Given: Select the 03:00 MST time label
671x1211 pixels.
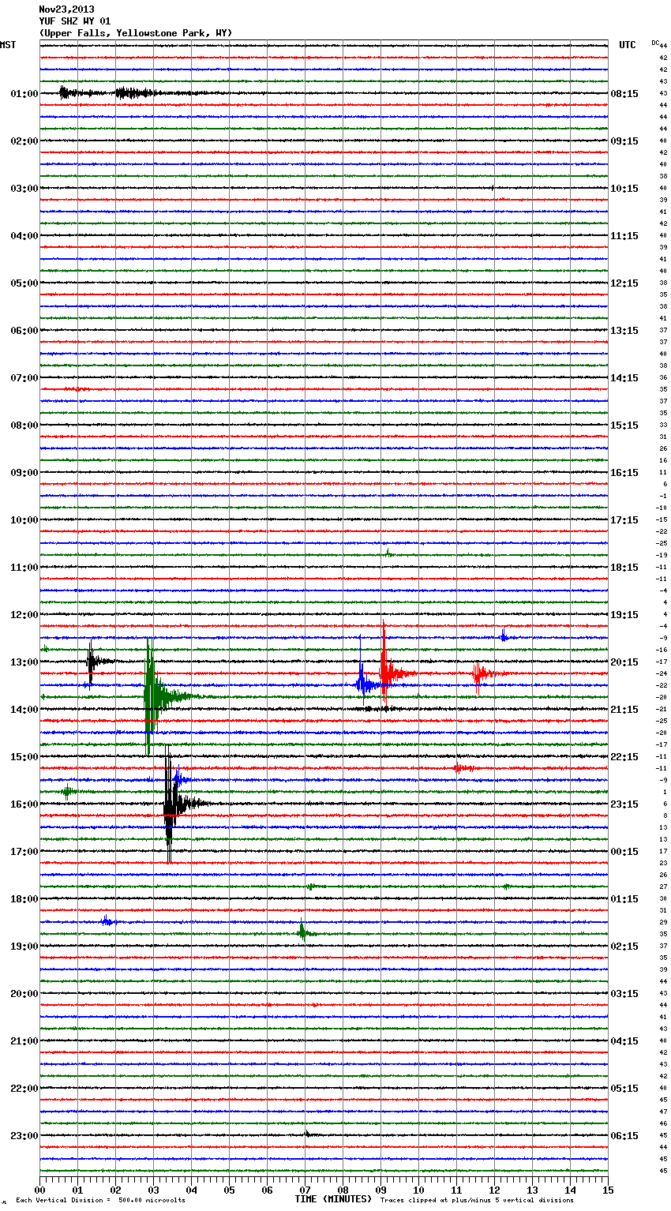Looking at the screenshot, I should (24, 189).
